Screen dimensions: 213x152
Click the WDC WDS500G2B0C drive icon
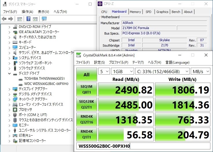(x=21, y=84)
